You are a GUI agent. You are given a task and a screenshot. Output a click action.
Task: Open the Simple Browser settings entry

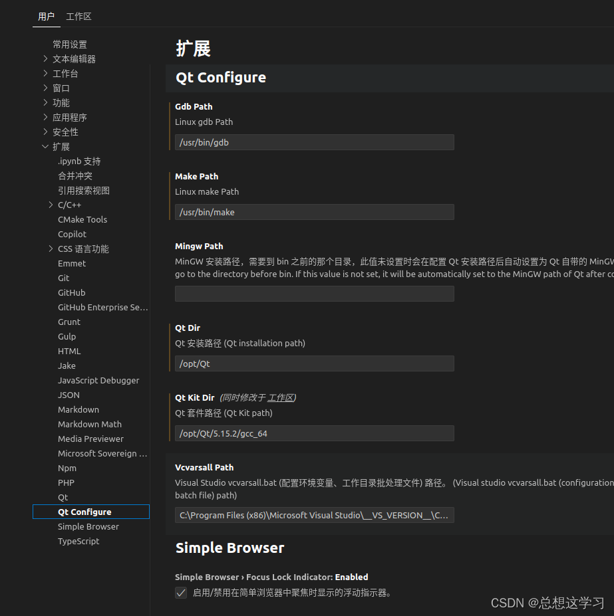[88, 526]
